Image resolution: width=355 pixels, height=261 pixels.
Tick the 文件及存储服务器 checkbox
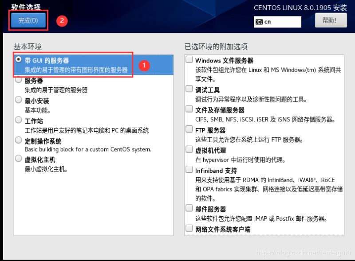[189, 109]
